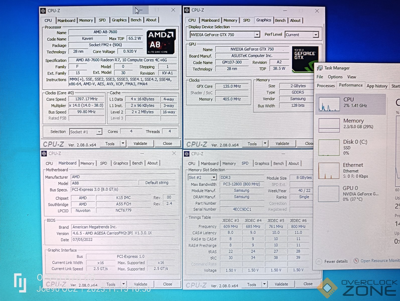The width and height of the screenshot is (400, 301).
Task: Click the Open Resource Monitor icon
Action: point(356,261)
